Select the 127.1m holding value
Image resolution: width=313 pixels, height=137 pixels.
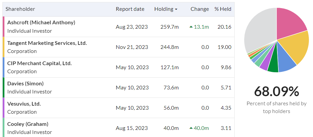click(170, 67)
